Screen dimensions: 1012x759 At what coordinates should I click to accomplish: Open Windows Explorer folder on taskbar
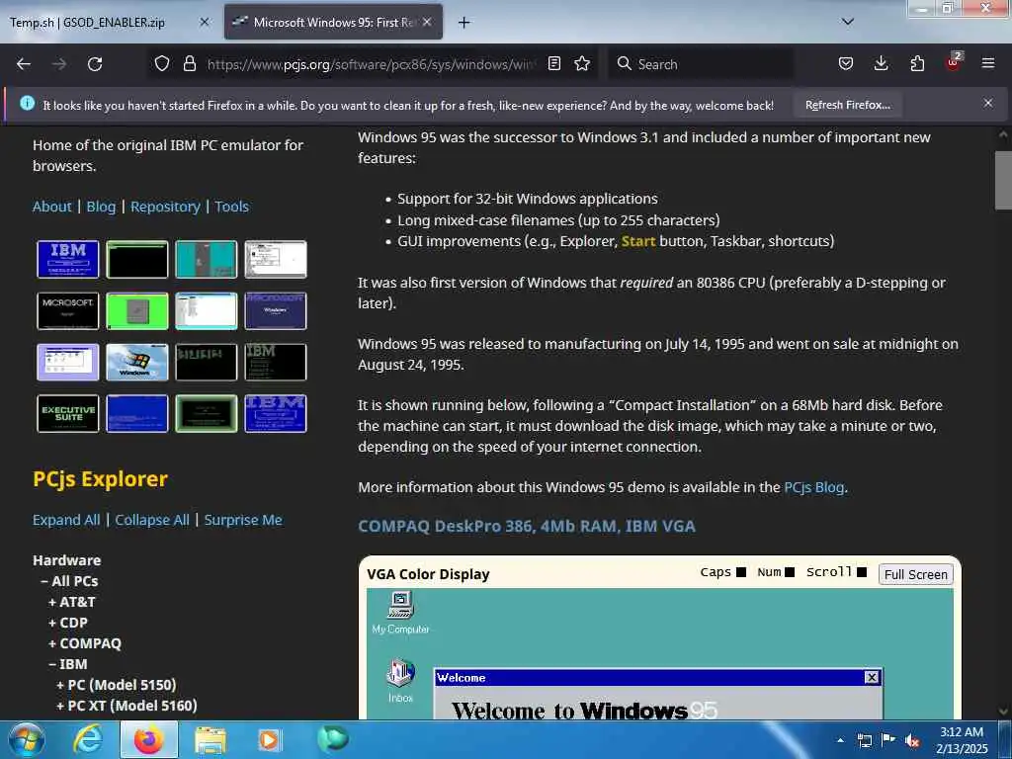point(211,740)
